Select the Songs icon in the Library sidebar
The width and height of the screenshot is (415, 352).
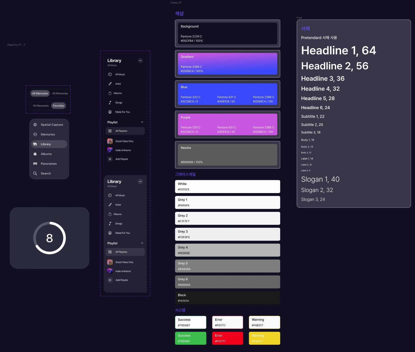tap(110, 102)
